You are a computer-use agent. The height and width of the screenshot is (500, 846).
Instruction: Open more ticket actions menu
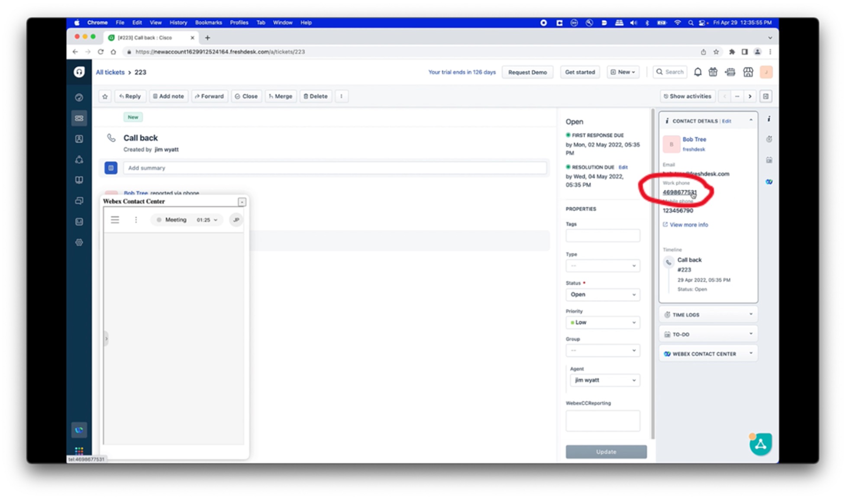click(341, 96)
